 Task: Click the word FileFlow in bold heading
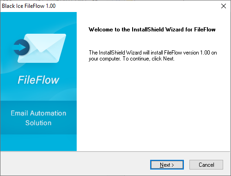(x=205, y=30)
